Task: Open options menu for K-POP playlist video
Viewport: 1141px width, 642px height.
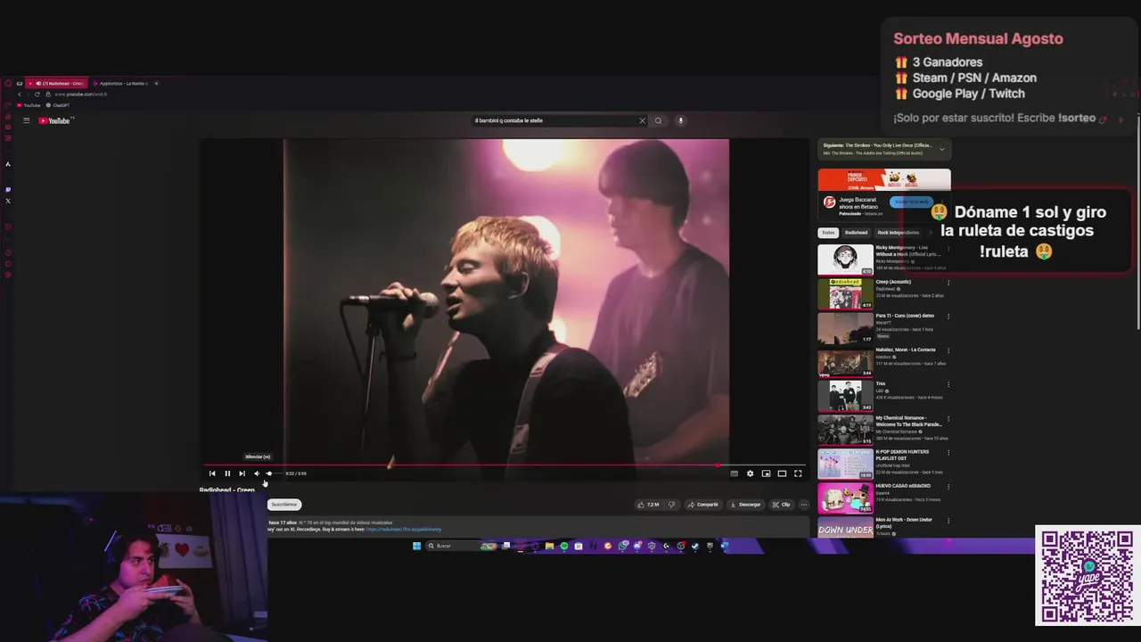Action: tap(948, 452)
